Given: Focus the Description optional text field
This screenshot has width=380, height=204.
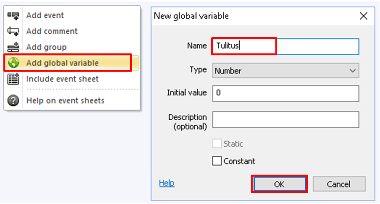Looking at the screenshot, I should (285, 119).
